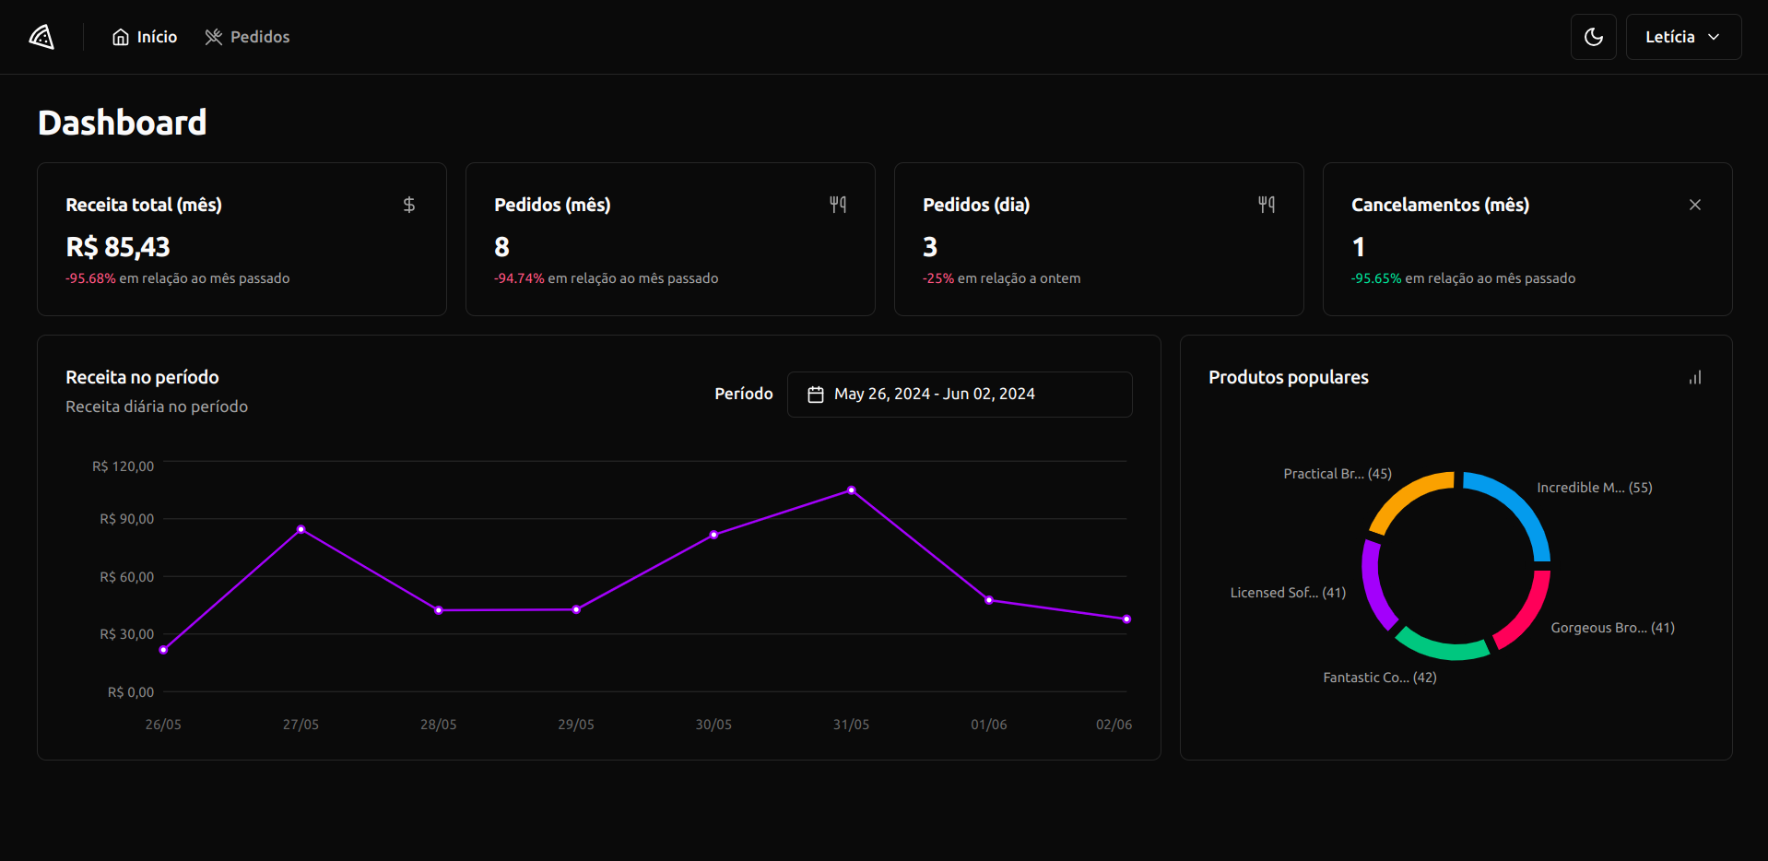Select the 29/05 data point on the chart
The width and height of the screenshot is (1768, 861).
tap(576, 609)
